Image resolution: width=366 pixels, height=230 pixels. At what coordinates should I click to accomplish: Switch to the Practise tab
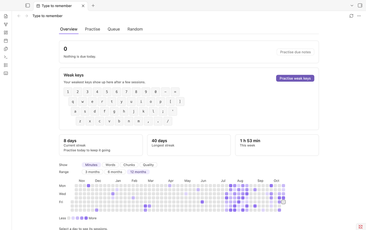coord(92,29)
